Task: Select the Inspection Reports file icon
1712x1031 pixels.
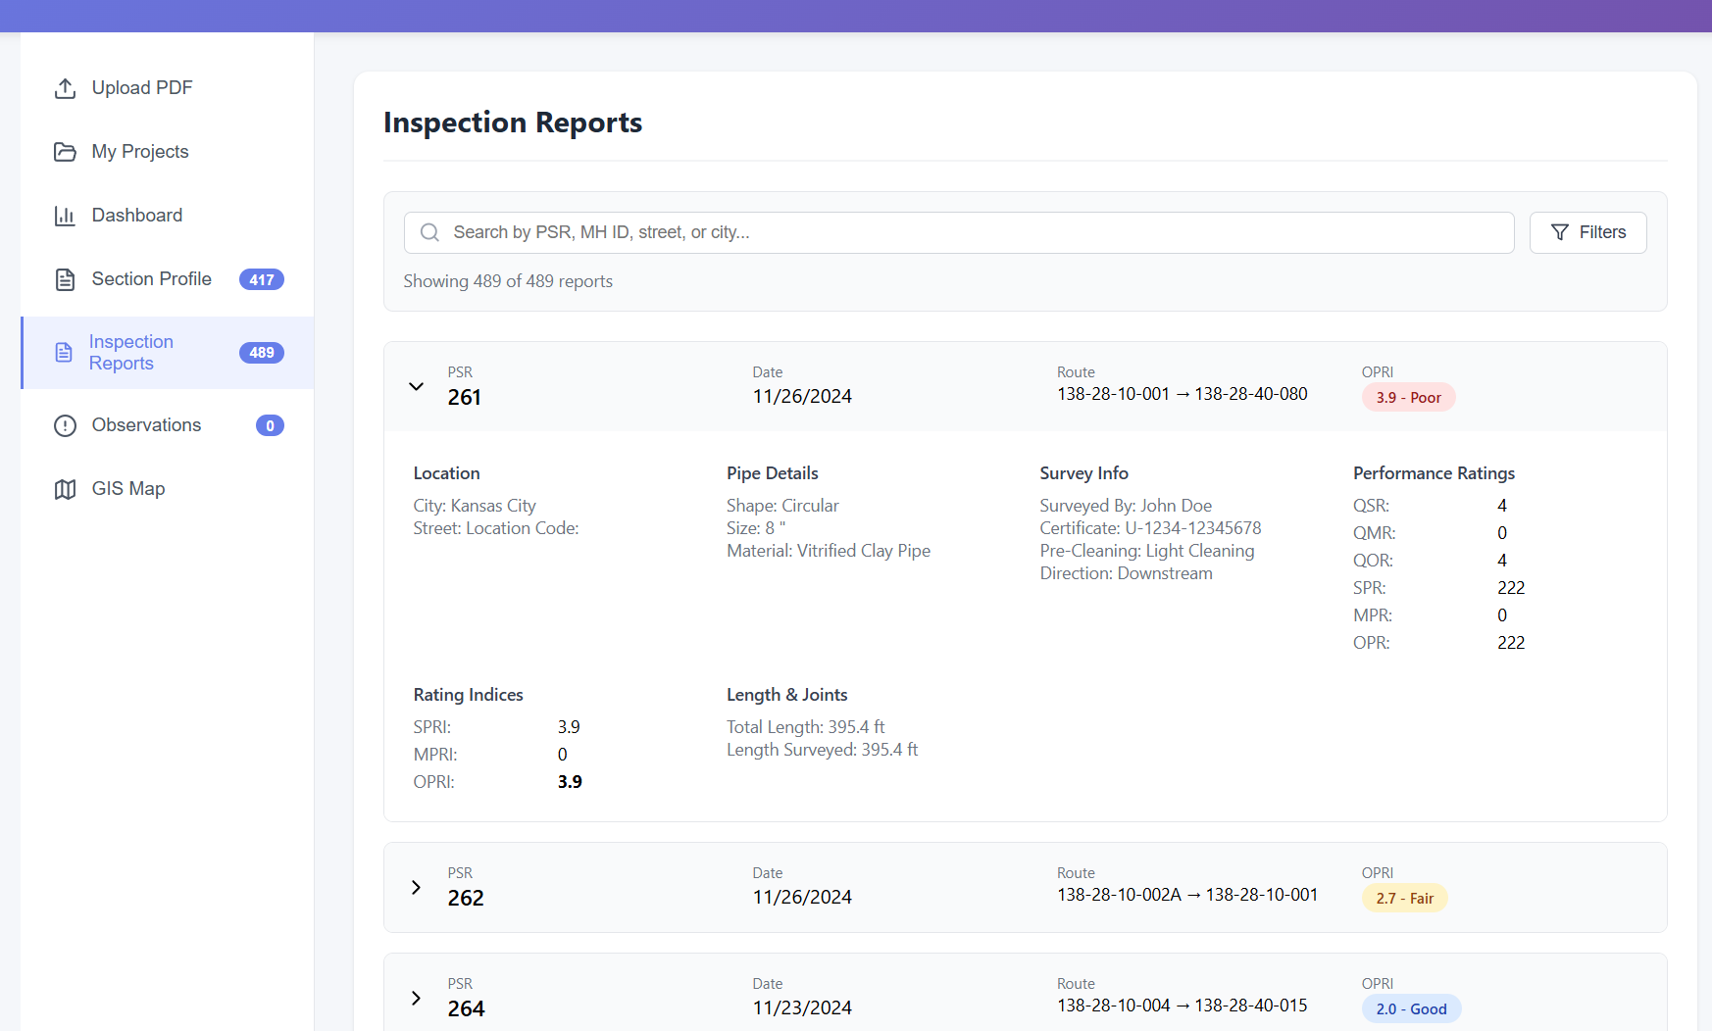Action: [65, 352]
